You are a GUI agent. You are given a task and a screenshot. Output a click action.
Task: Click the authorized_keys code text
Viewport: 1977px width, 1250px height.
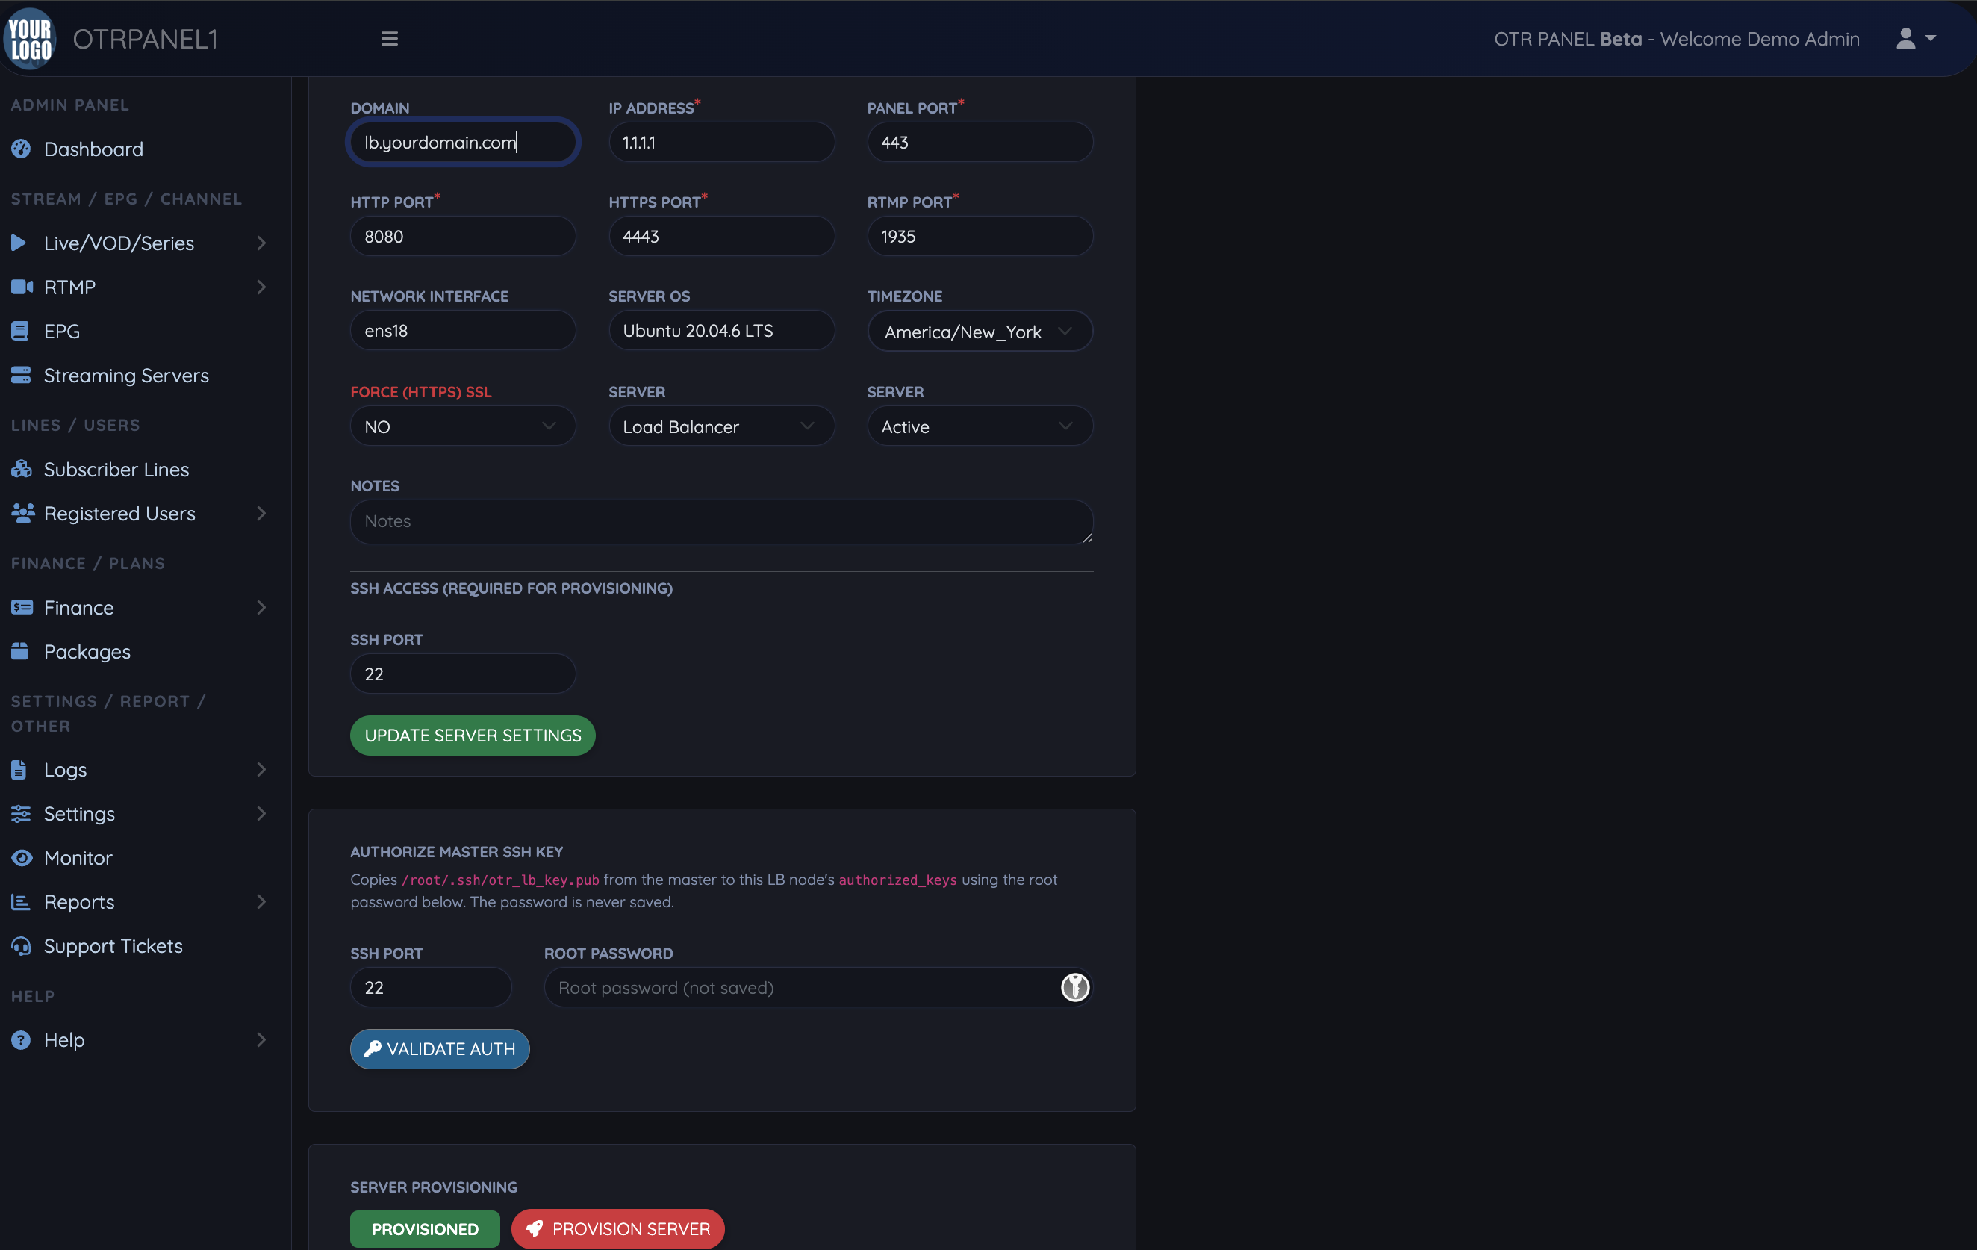tap(897, 880)
